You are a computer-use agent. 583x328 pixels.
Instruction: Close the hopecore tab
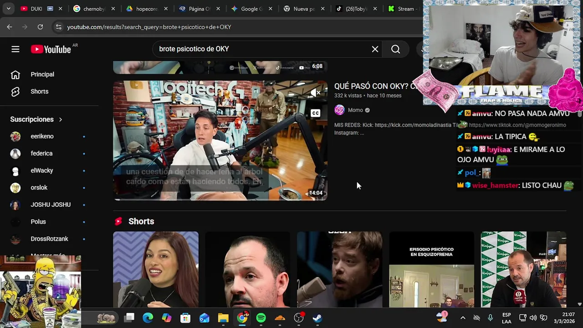point(166,9)
